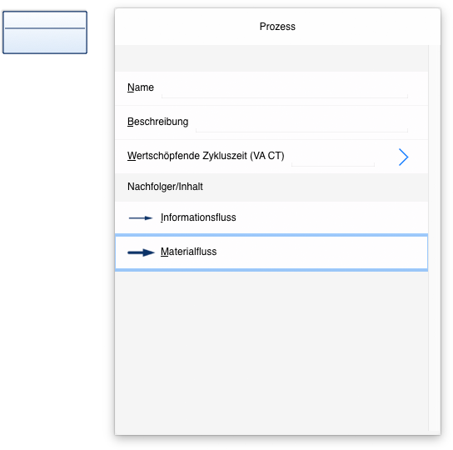Screen dimensions: 453x450
Task: Click the panel's vertical scrollbar track
Action: [435, 237]
